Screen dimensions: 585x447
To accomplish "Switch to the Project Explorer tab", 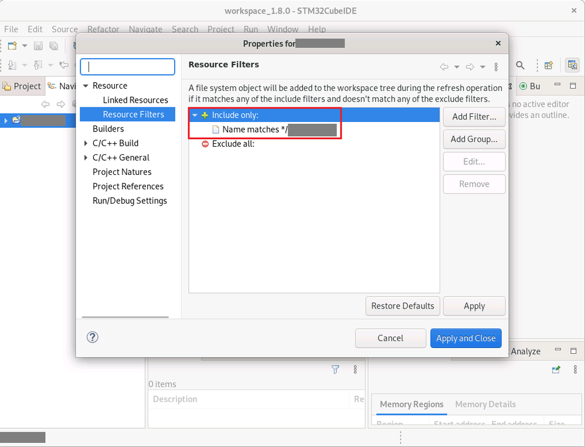I will coord(22,86).
